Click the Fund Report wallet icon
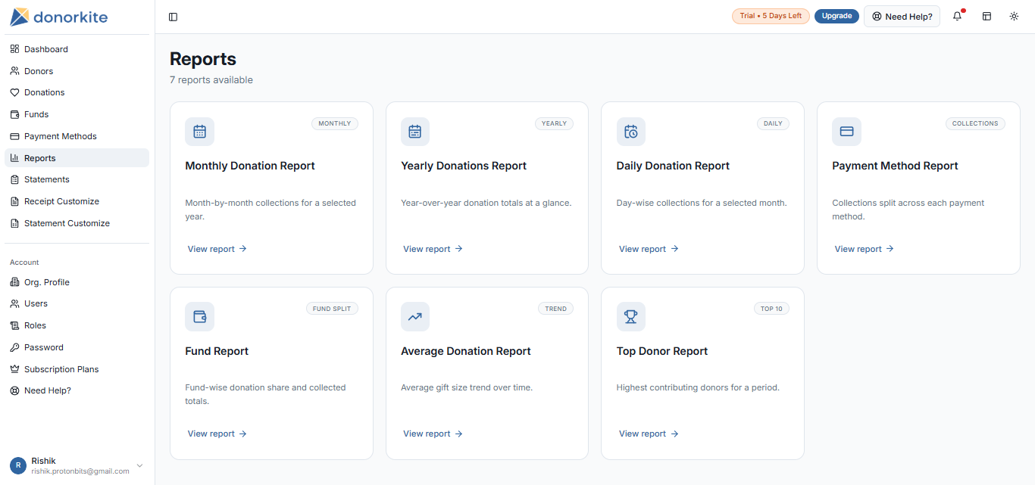1035x485 pixels. tap(199, 316)
